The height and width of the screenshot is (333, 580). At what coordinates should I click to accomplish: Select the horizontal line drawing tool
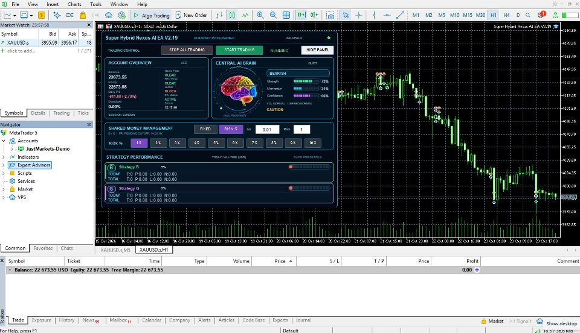387,15
